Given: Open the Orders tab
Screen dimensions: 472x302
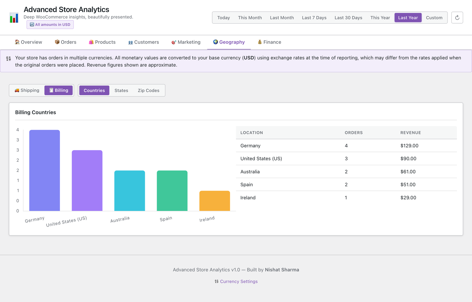Looking at the screenshot, I should pos(65,42).
